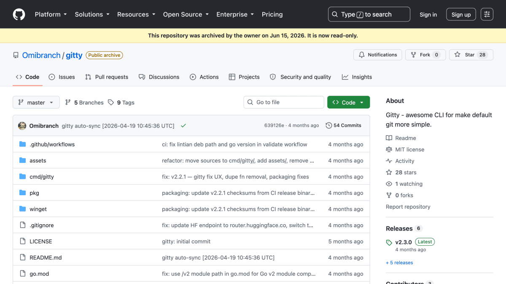Screen dimensions: 506x284
Task: Open the "fix: v2.2.1 — gitty fix UX" commit
Action: (235, 177)
